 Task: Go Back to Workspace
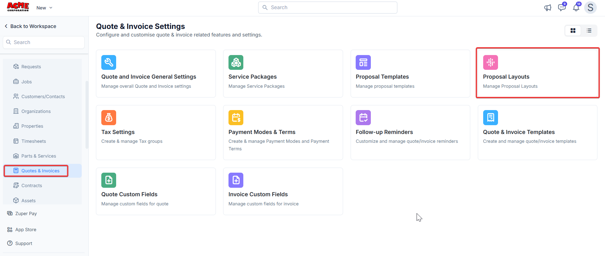(x=30, y=26)
